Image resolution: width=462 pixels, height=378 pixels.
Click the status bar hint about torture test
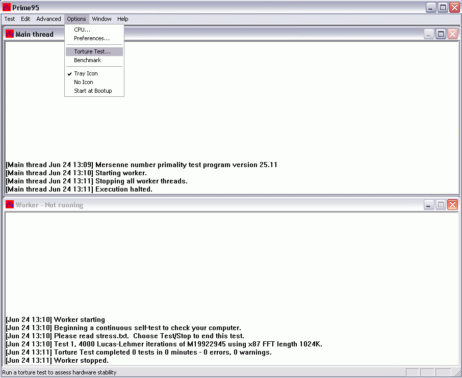tap(59, 372)
